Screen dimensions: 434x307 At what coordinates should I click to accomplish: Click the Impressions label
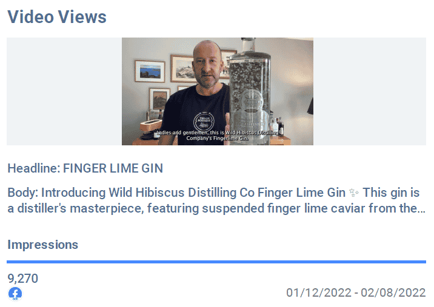pyautogui.click(x=42, y=245)
